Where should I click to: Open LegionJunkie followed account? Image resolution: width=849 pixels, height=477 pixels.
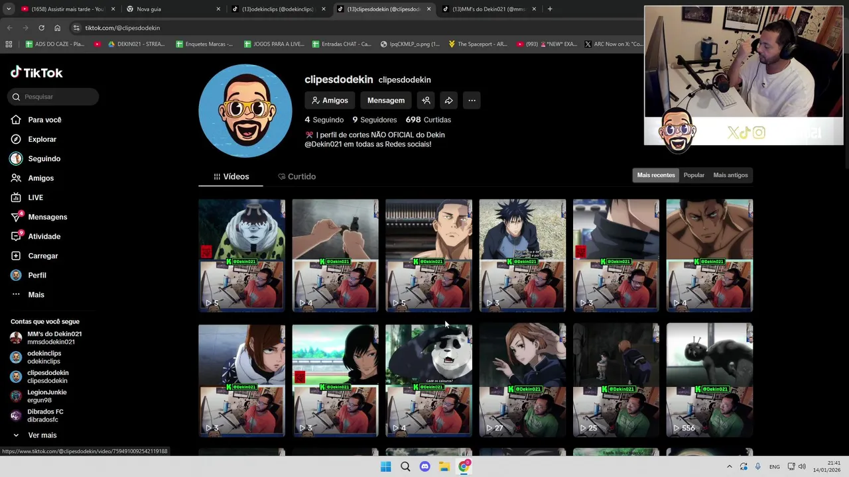coord(38,396)
